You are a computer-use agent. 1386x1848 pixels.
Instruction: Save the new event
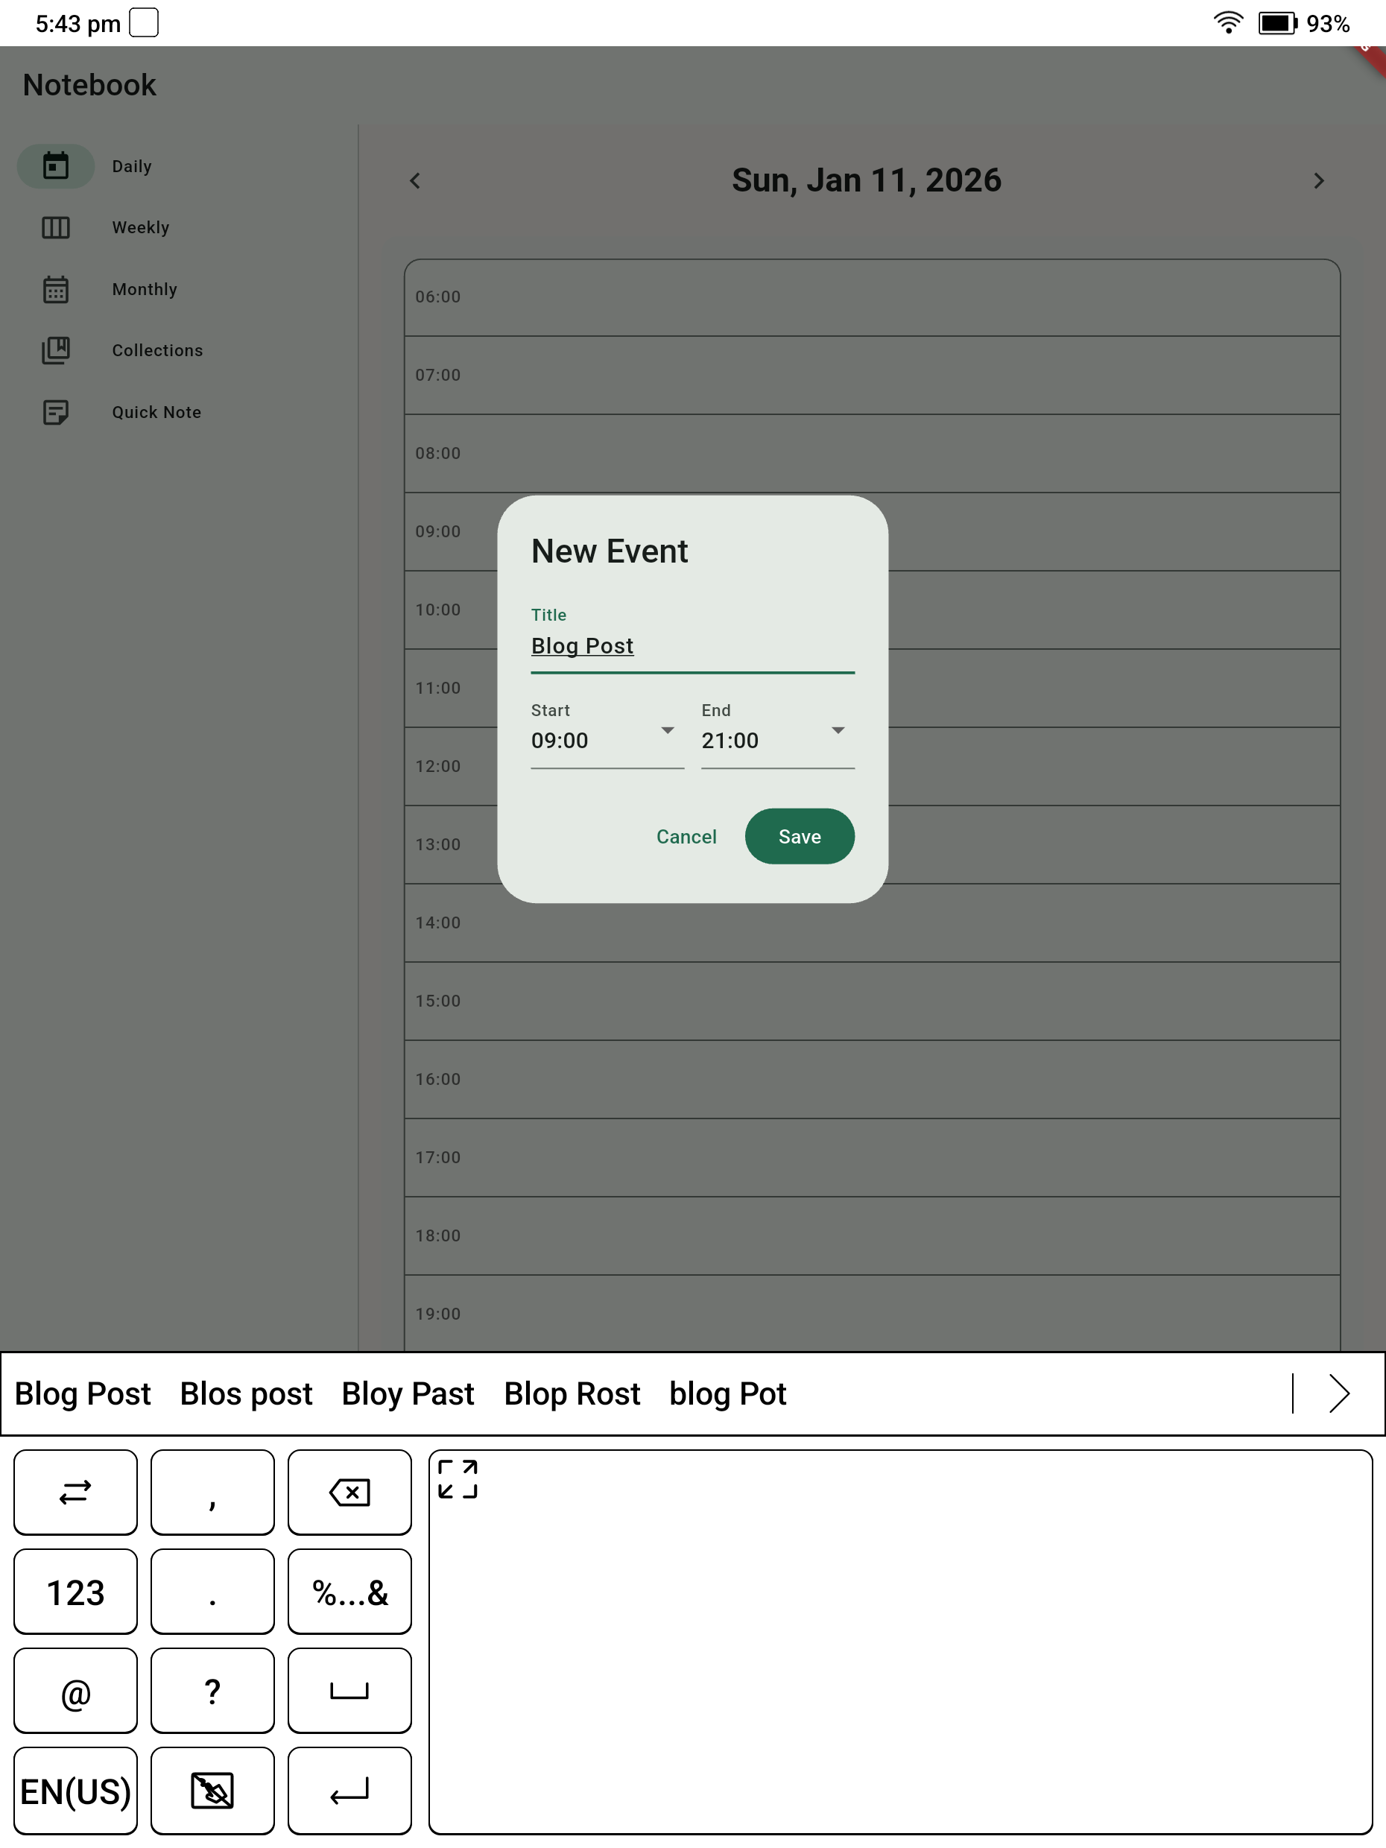coord(799,836)
